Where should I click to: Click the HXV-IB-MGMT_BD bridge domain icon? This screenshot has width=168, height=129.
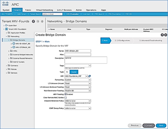click(14, 44)
